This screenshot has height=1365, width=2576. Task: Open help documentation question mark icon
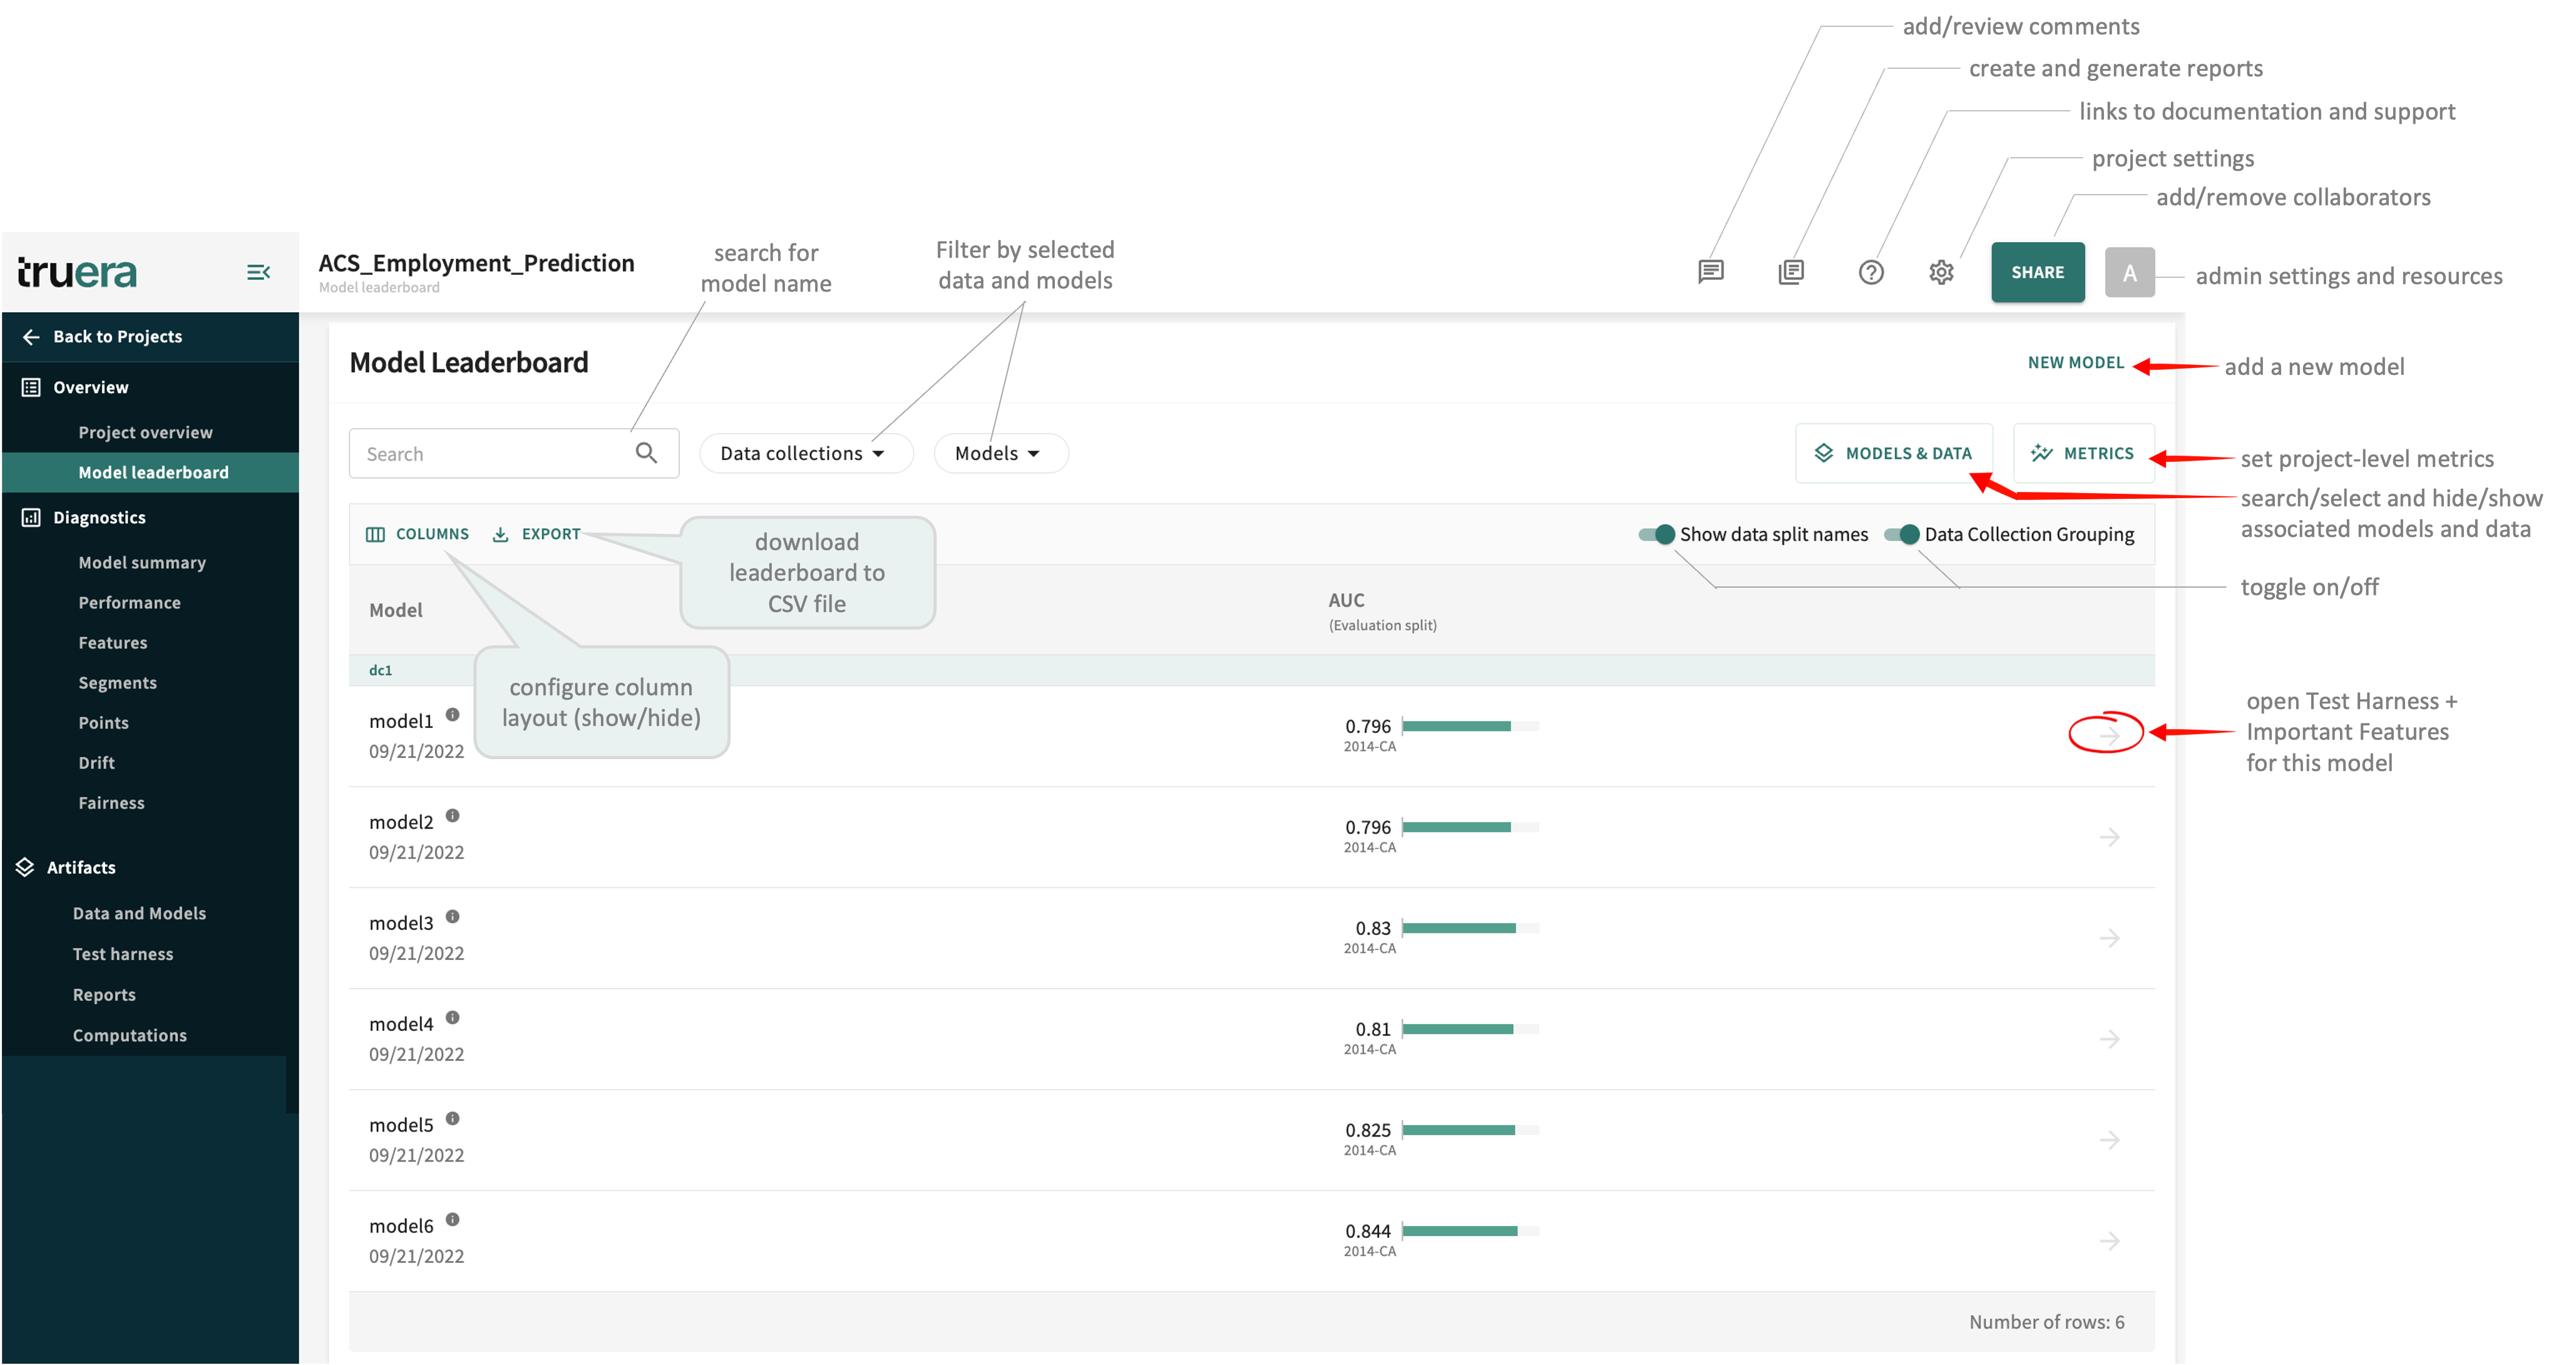click(x=1871, y=272)
